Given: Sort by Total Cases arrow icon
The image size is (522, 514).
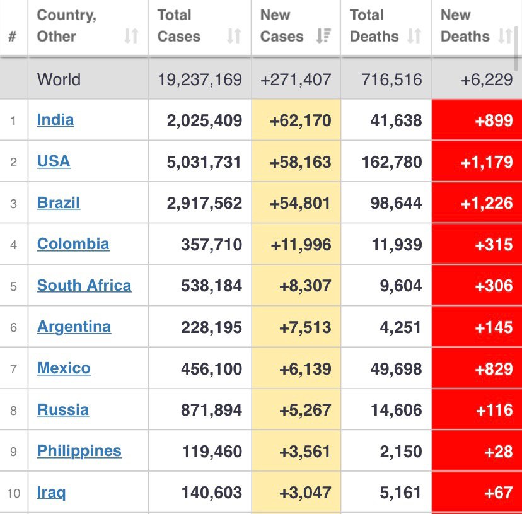Looking at the screenshot, I should pos(234,36).
